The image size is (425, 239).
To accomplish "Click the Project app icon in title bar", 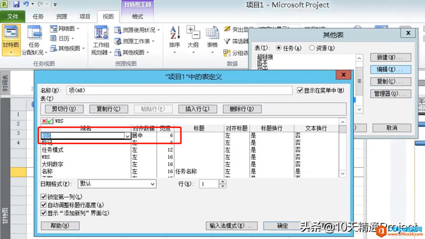I will 4,4.
